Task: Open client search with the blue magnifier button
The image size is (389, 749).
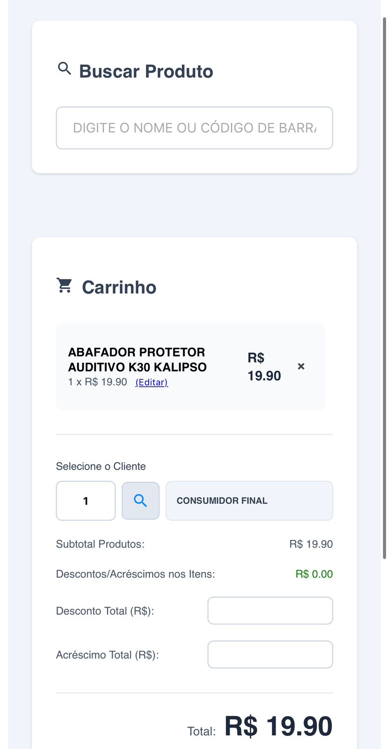Action: coord(140,501)
